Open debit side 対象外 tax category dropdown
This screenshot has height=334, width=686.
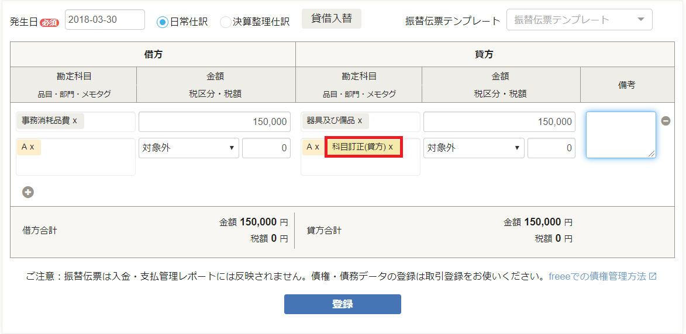click(188, 148)
